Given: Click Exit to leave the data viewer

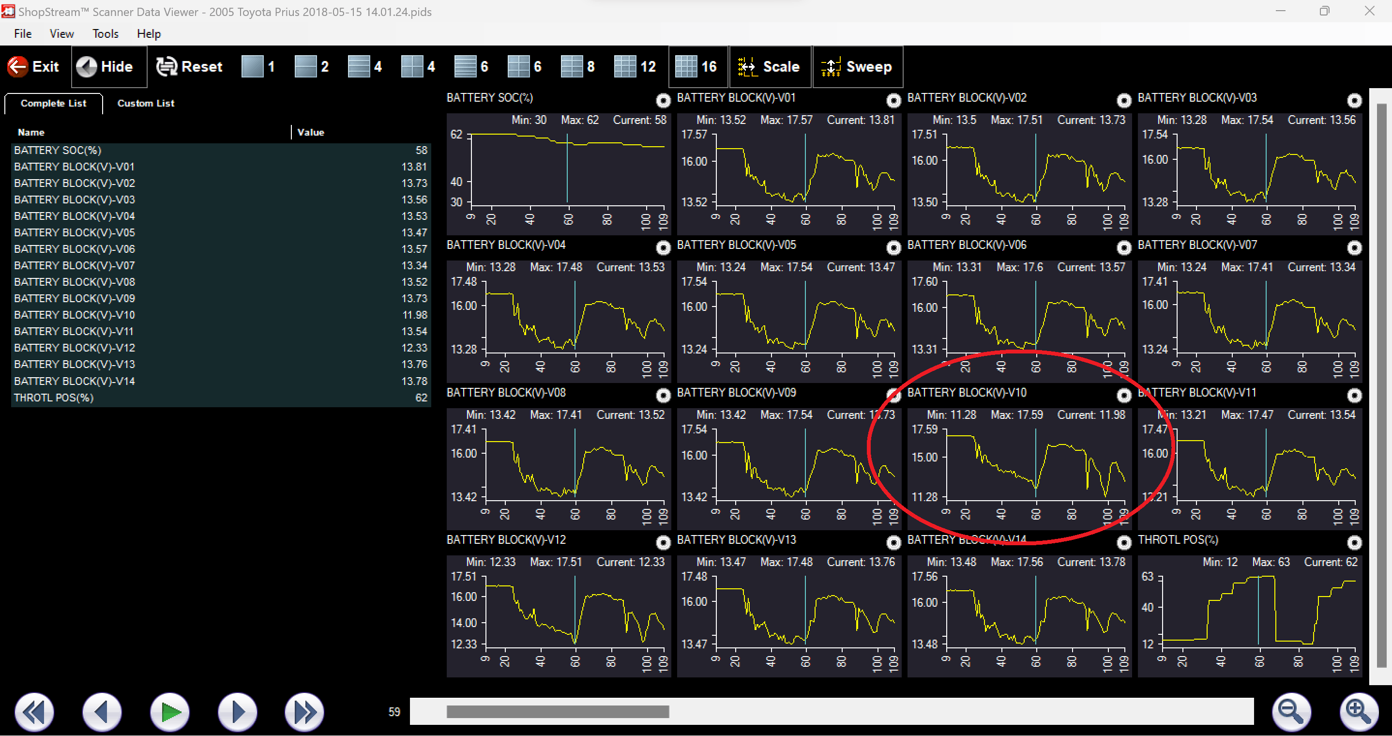Looking at the screenshot, I should [34, 66].
